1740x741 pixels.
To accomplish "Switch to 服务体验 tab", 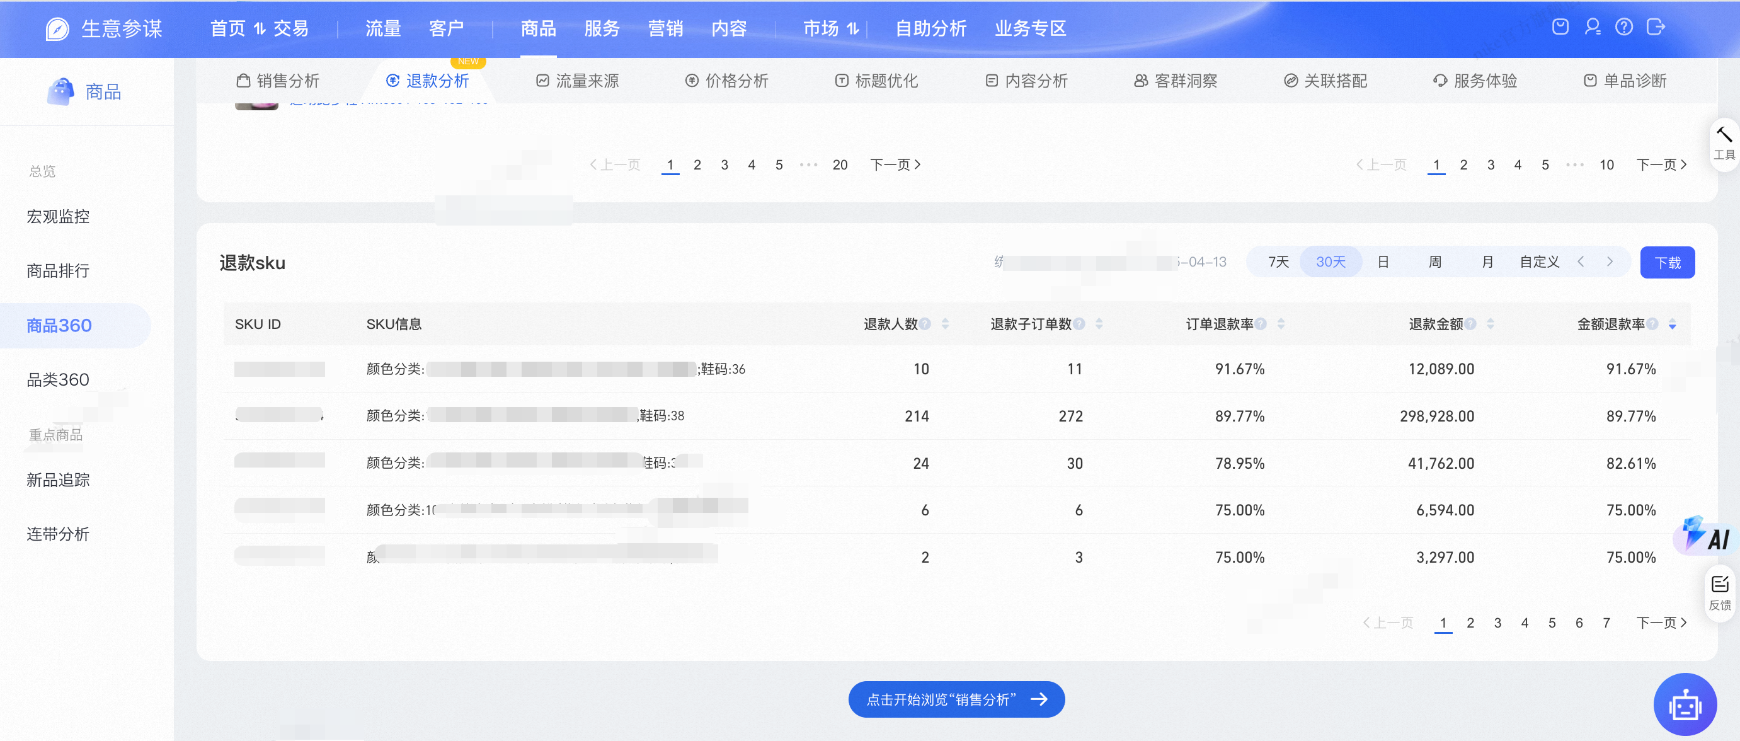I will pyautogui.click(x=1475, y=81).
